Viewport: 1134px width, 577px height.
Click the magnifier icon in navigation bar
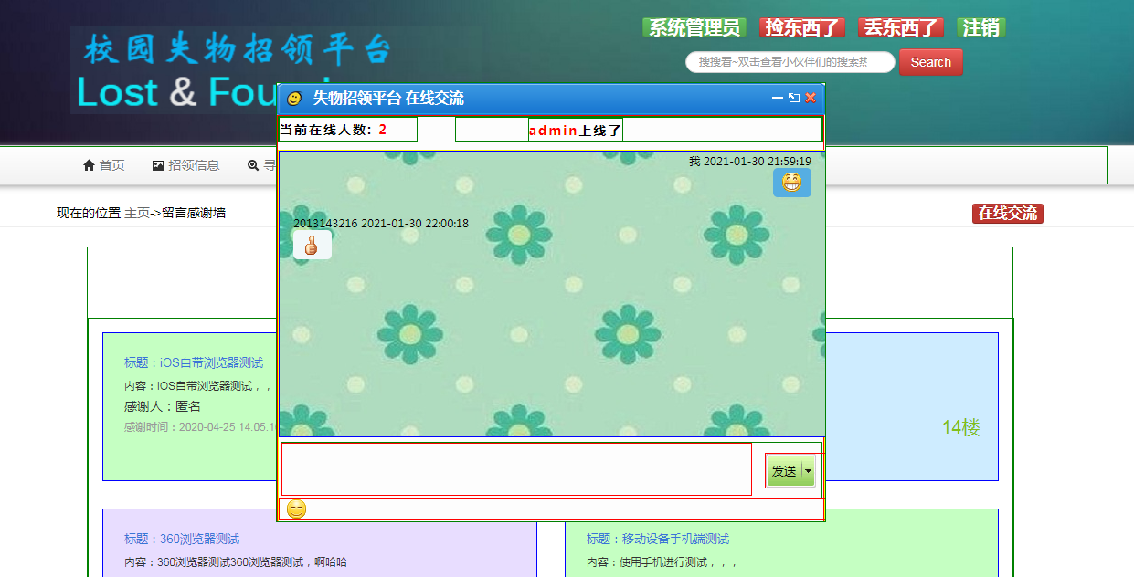pyautogui.click(x=253, y=165)
